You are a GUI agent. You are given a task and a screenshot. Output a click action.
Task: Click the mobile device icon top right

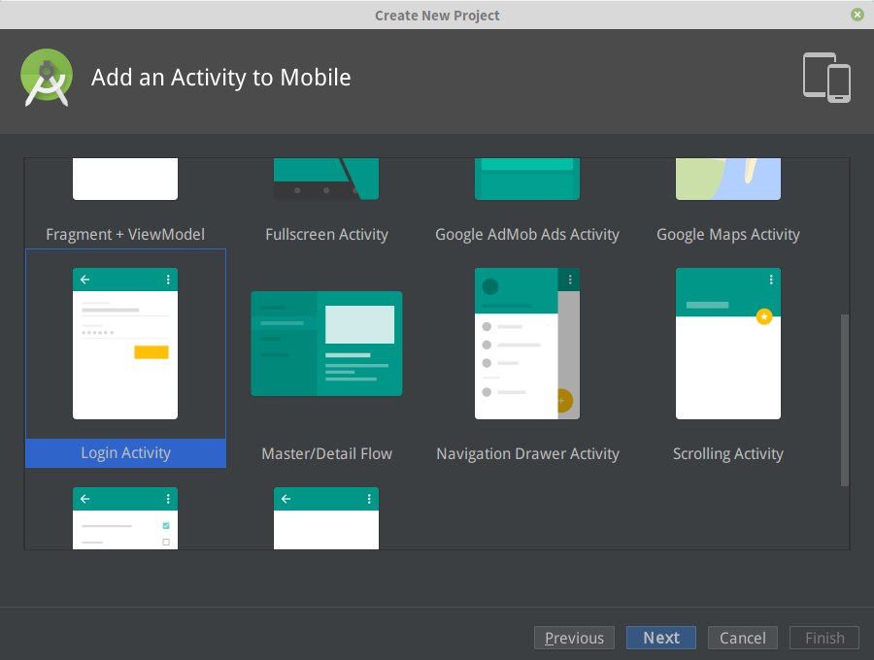pos(826,78)
